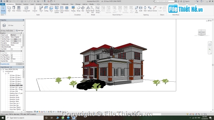Screen dimensions: 214x120
Task: Click the Model Group tool
Action: tap(98, 10)
